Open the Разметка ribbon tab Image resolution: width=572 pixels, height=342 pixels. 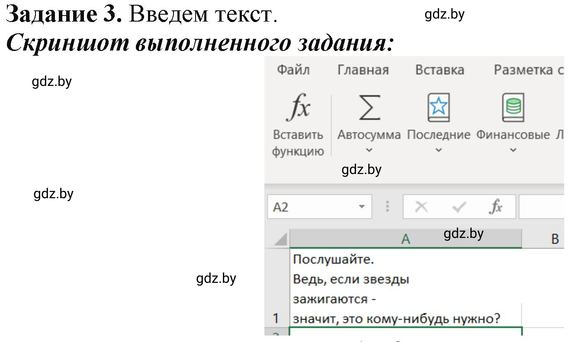point(529,70)
